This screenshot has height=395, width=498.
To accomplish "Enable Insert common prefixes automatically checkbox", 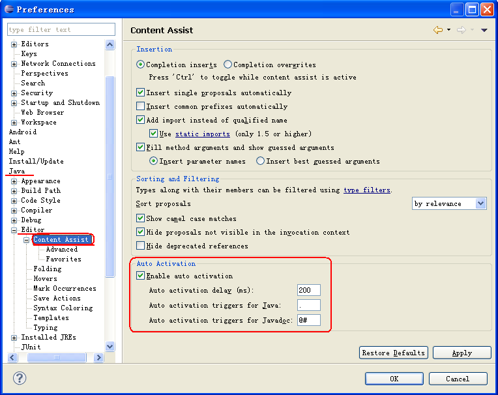I will pos(140,106).
